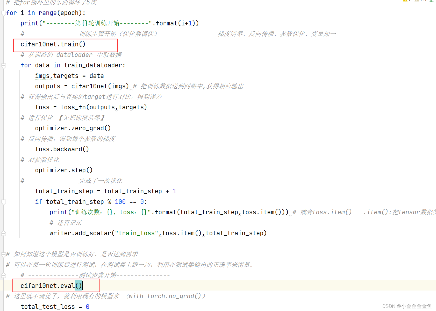Click 'total_train_step = total_train_step + 1' line
The width and height of the screenshot is (436, 311).
[x=106, y=191]
